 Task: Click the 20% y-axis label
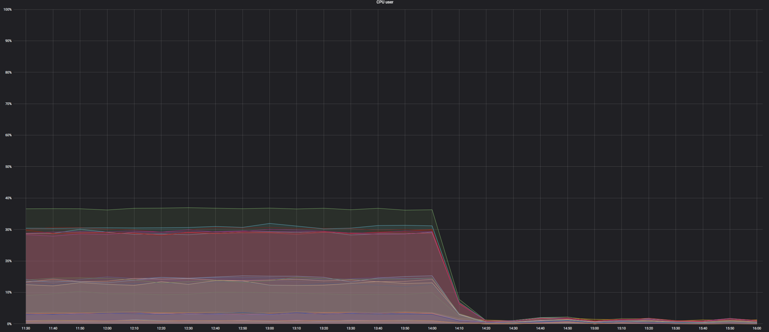(8, 261)
